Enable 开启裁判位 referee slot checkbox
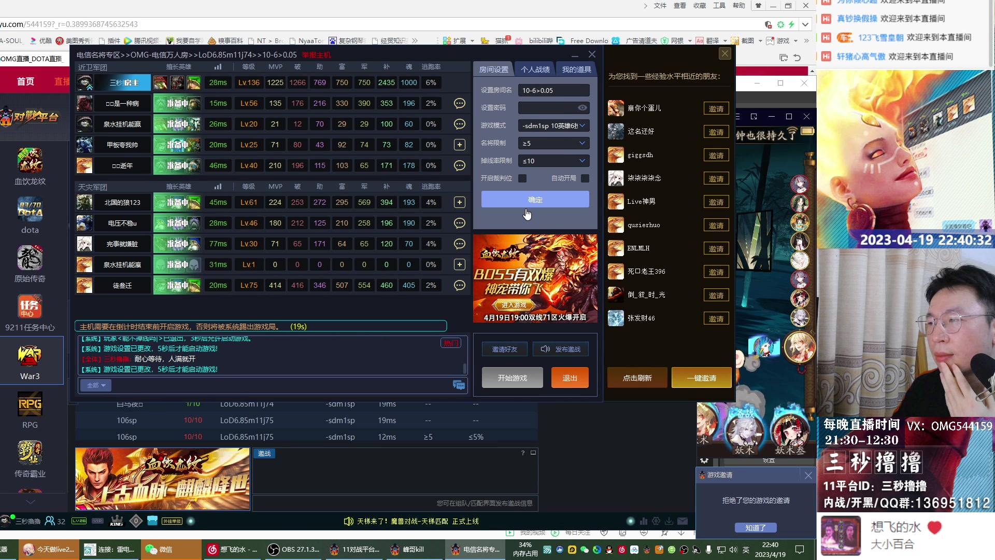 522,178
